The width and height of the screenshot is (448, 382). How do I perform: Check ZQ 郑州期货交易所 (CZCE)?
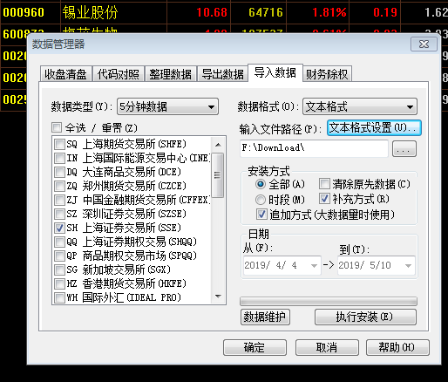[x=59, y=186]
